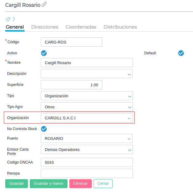Switch to the Direcciones tab
Viewport: 193px width, 193px height.
(45, 27)
